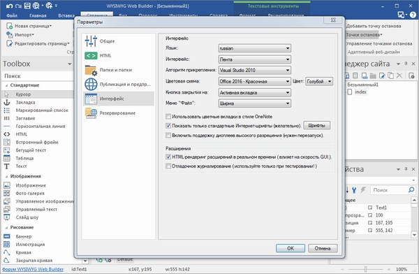Select the Баннер tool
The width and height of the screenshot is (419, 274).
pos(38,236)
